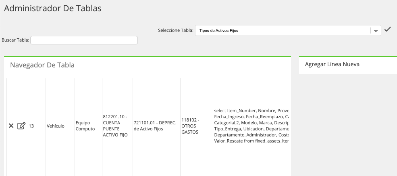The image size is (397, 176).
Task: Delete row 13 with the X icon
Action: point(11,126)
